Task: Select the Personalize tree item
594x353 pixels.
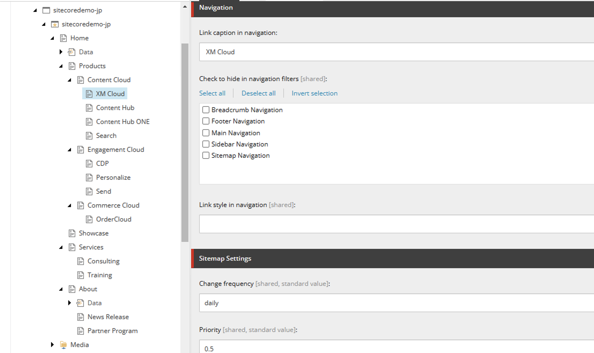Action: point(113,178)
